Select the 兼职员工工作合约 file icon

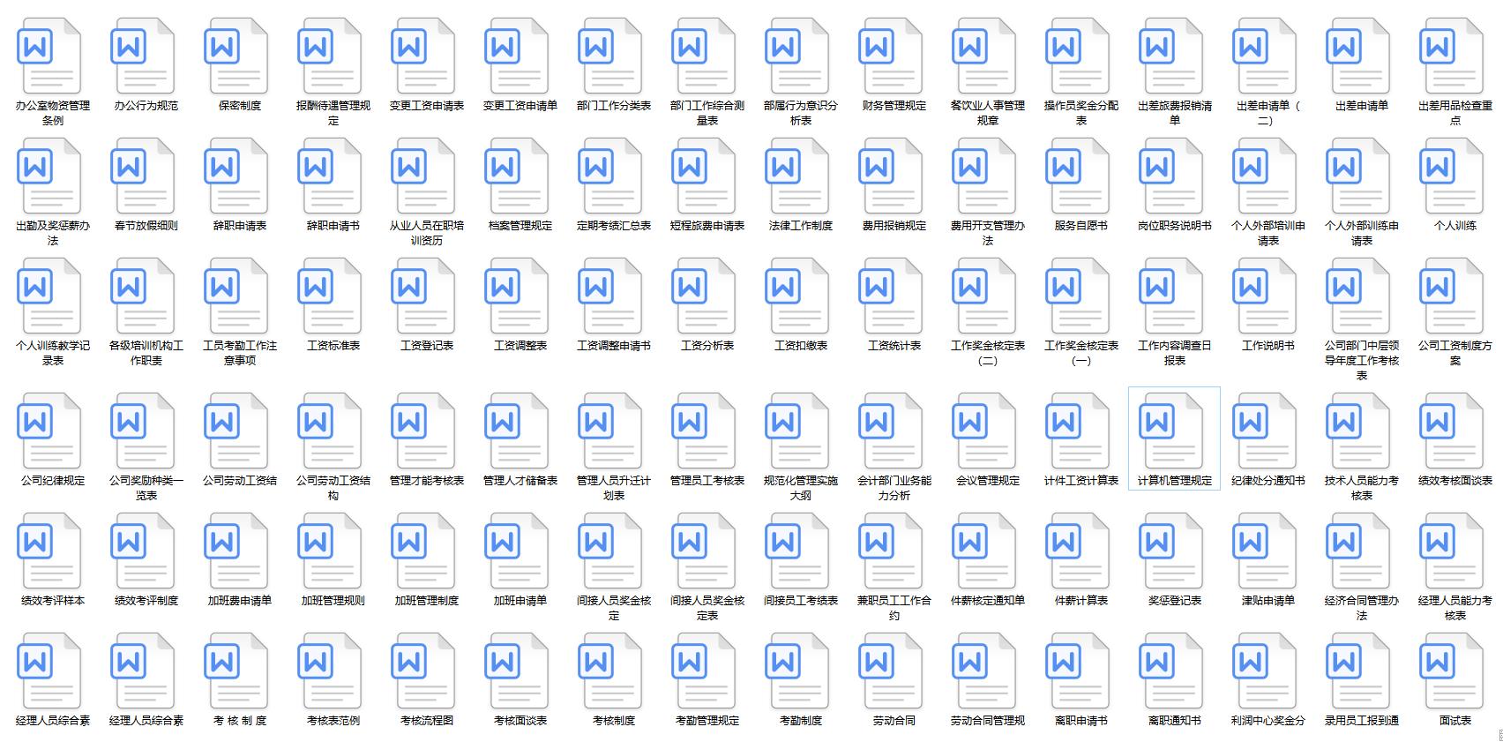891,551
